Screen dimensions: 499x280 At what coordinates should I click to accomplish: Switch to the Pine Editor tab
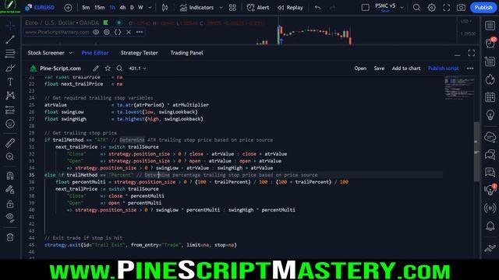click(95, 53)
